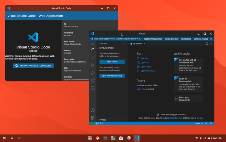Open the Explorer view in activity bar

click(93, 50)
